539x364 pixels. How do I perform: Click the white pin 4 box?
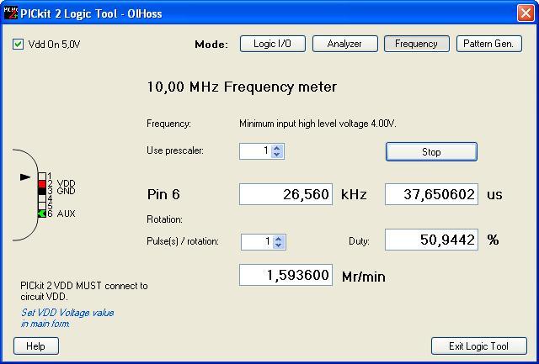tap(42, 198)
